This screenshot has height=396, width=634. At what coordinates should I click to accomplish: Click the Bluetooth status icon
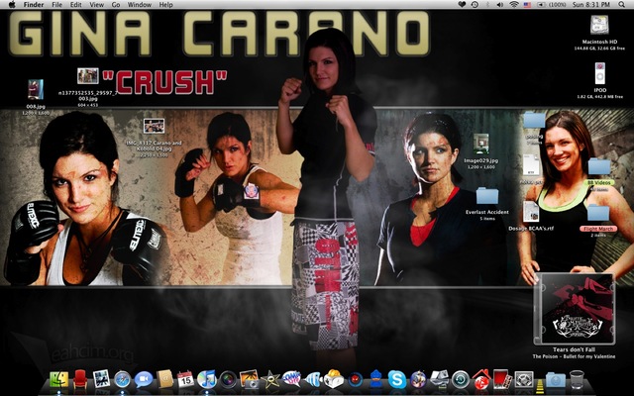coord(487,4)
